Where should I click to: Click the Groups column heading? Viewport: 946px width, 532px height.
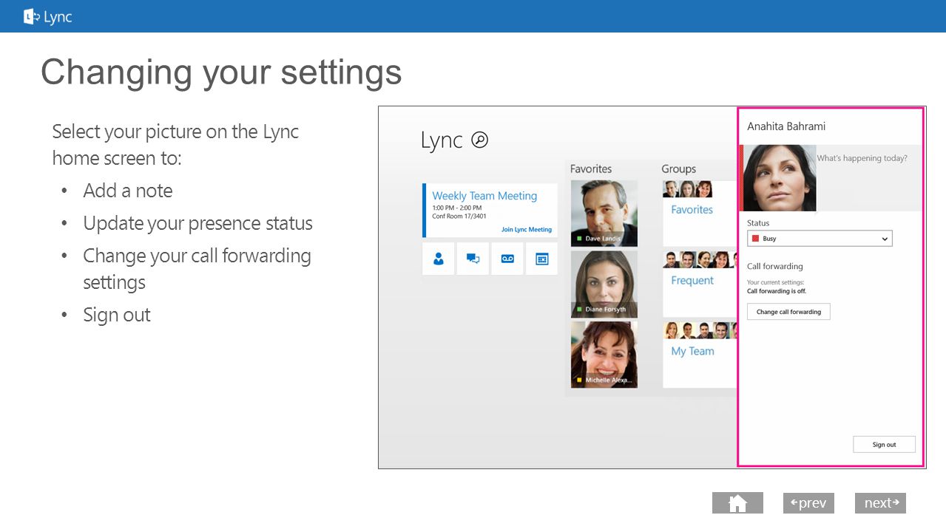pyautogui.click(x=679, y=168)
